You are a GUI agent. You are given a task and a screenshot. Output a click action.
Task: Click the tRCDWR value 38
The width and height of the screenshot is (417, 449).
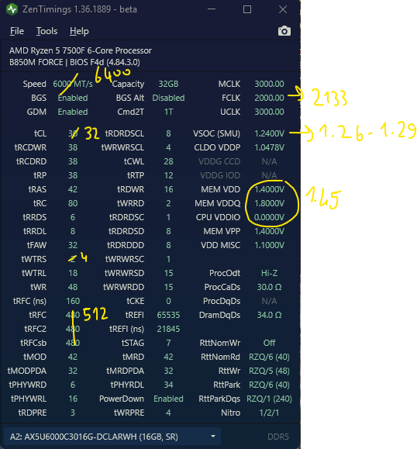point(73,147)
